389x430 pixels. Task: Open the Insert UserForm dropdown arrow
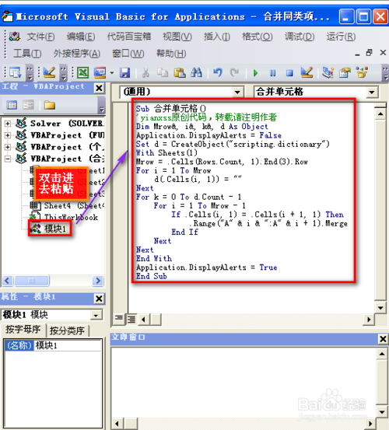[x=112, y=73]
